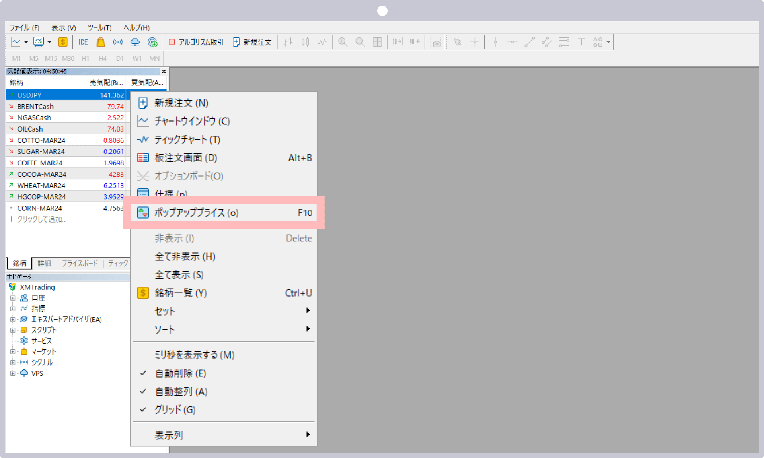The width and height of the screenshot is (764, 458).
Task: Choose 板注文画面 (D) from context menu
Action: (x=224, y=158)
